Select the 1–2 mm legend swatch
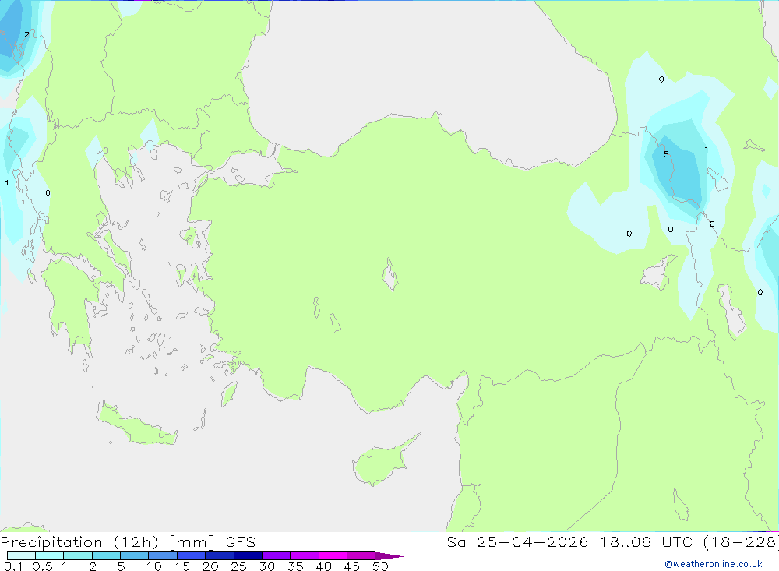 78,555
